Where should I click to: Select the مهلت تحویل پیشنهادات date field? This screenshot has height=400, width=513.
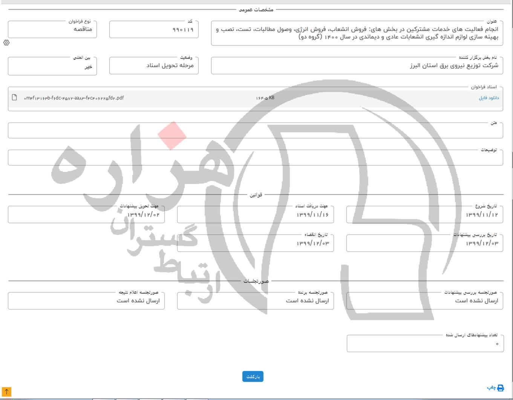click(86, 215)
